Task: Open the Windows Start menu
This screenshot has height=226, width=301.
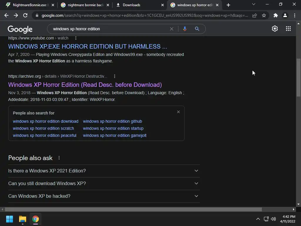Action: point(9,219)
